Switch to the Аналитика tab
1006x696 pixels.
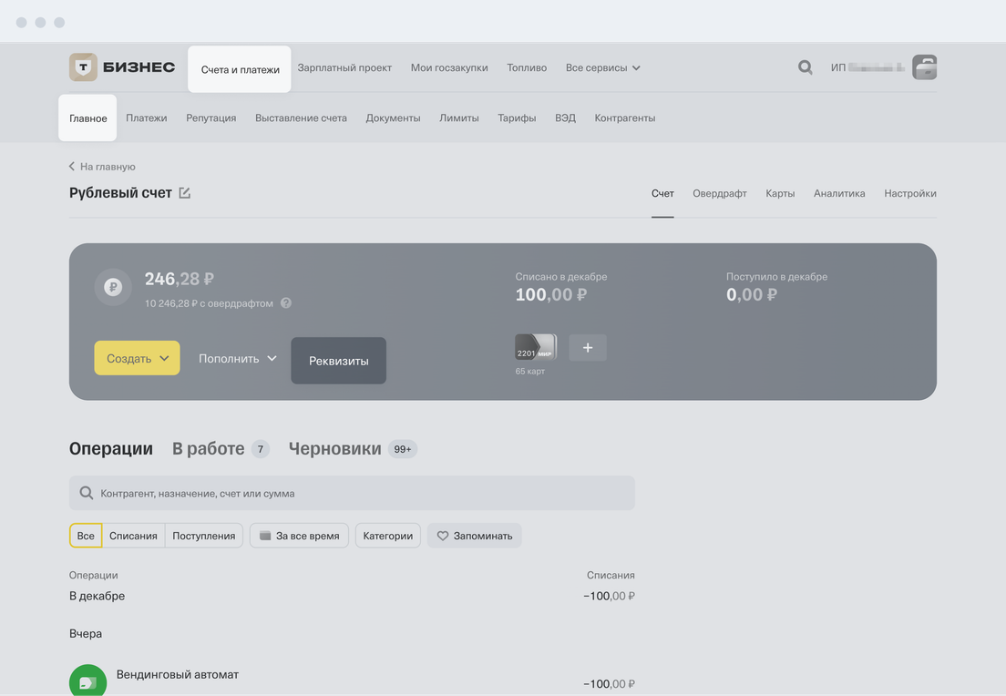coord(838,193)
